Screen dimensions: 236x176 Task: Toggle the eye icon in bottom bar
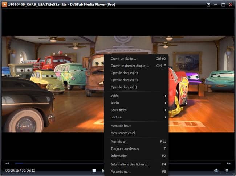click(216, 171)
